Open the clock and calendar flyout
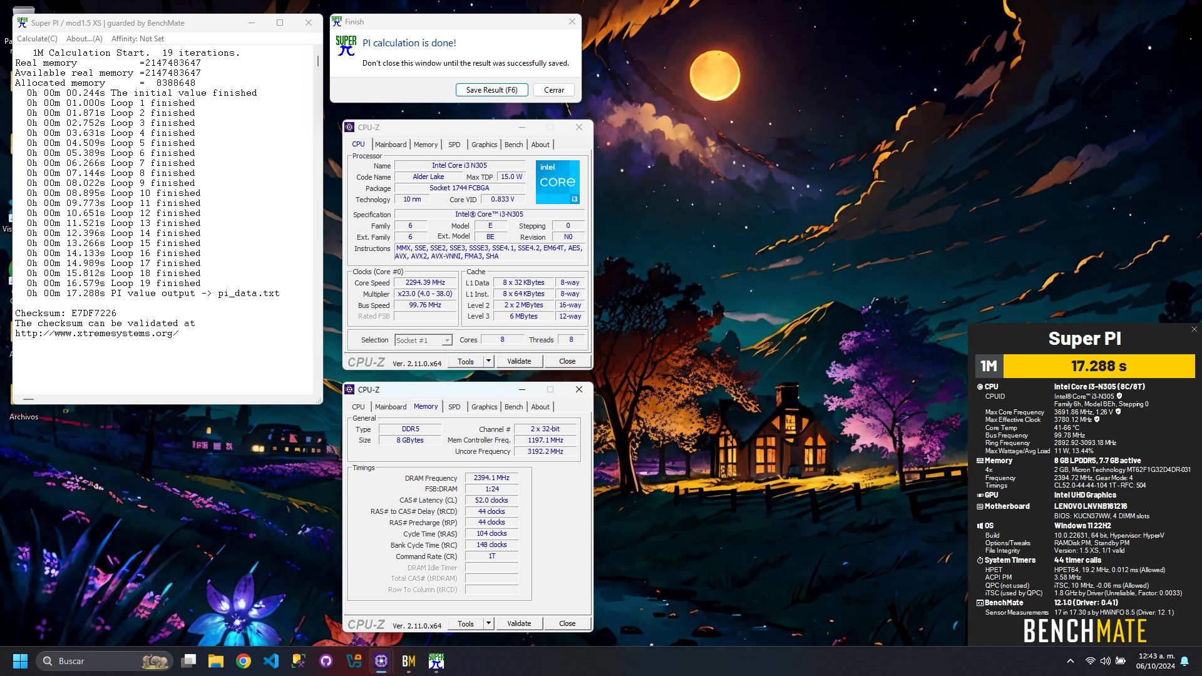This screenshot has height=676, width=1202. 1156,661
